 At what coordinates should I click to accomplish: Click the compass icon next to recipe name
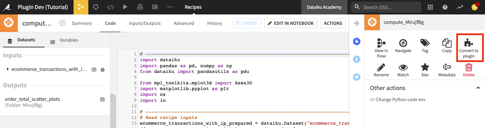click(62, 23)
